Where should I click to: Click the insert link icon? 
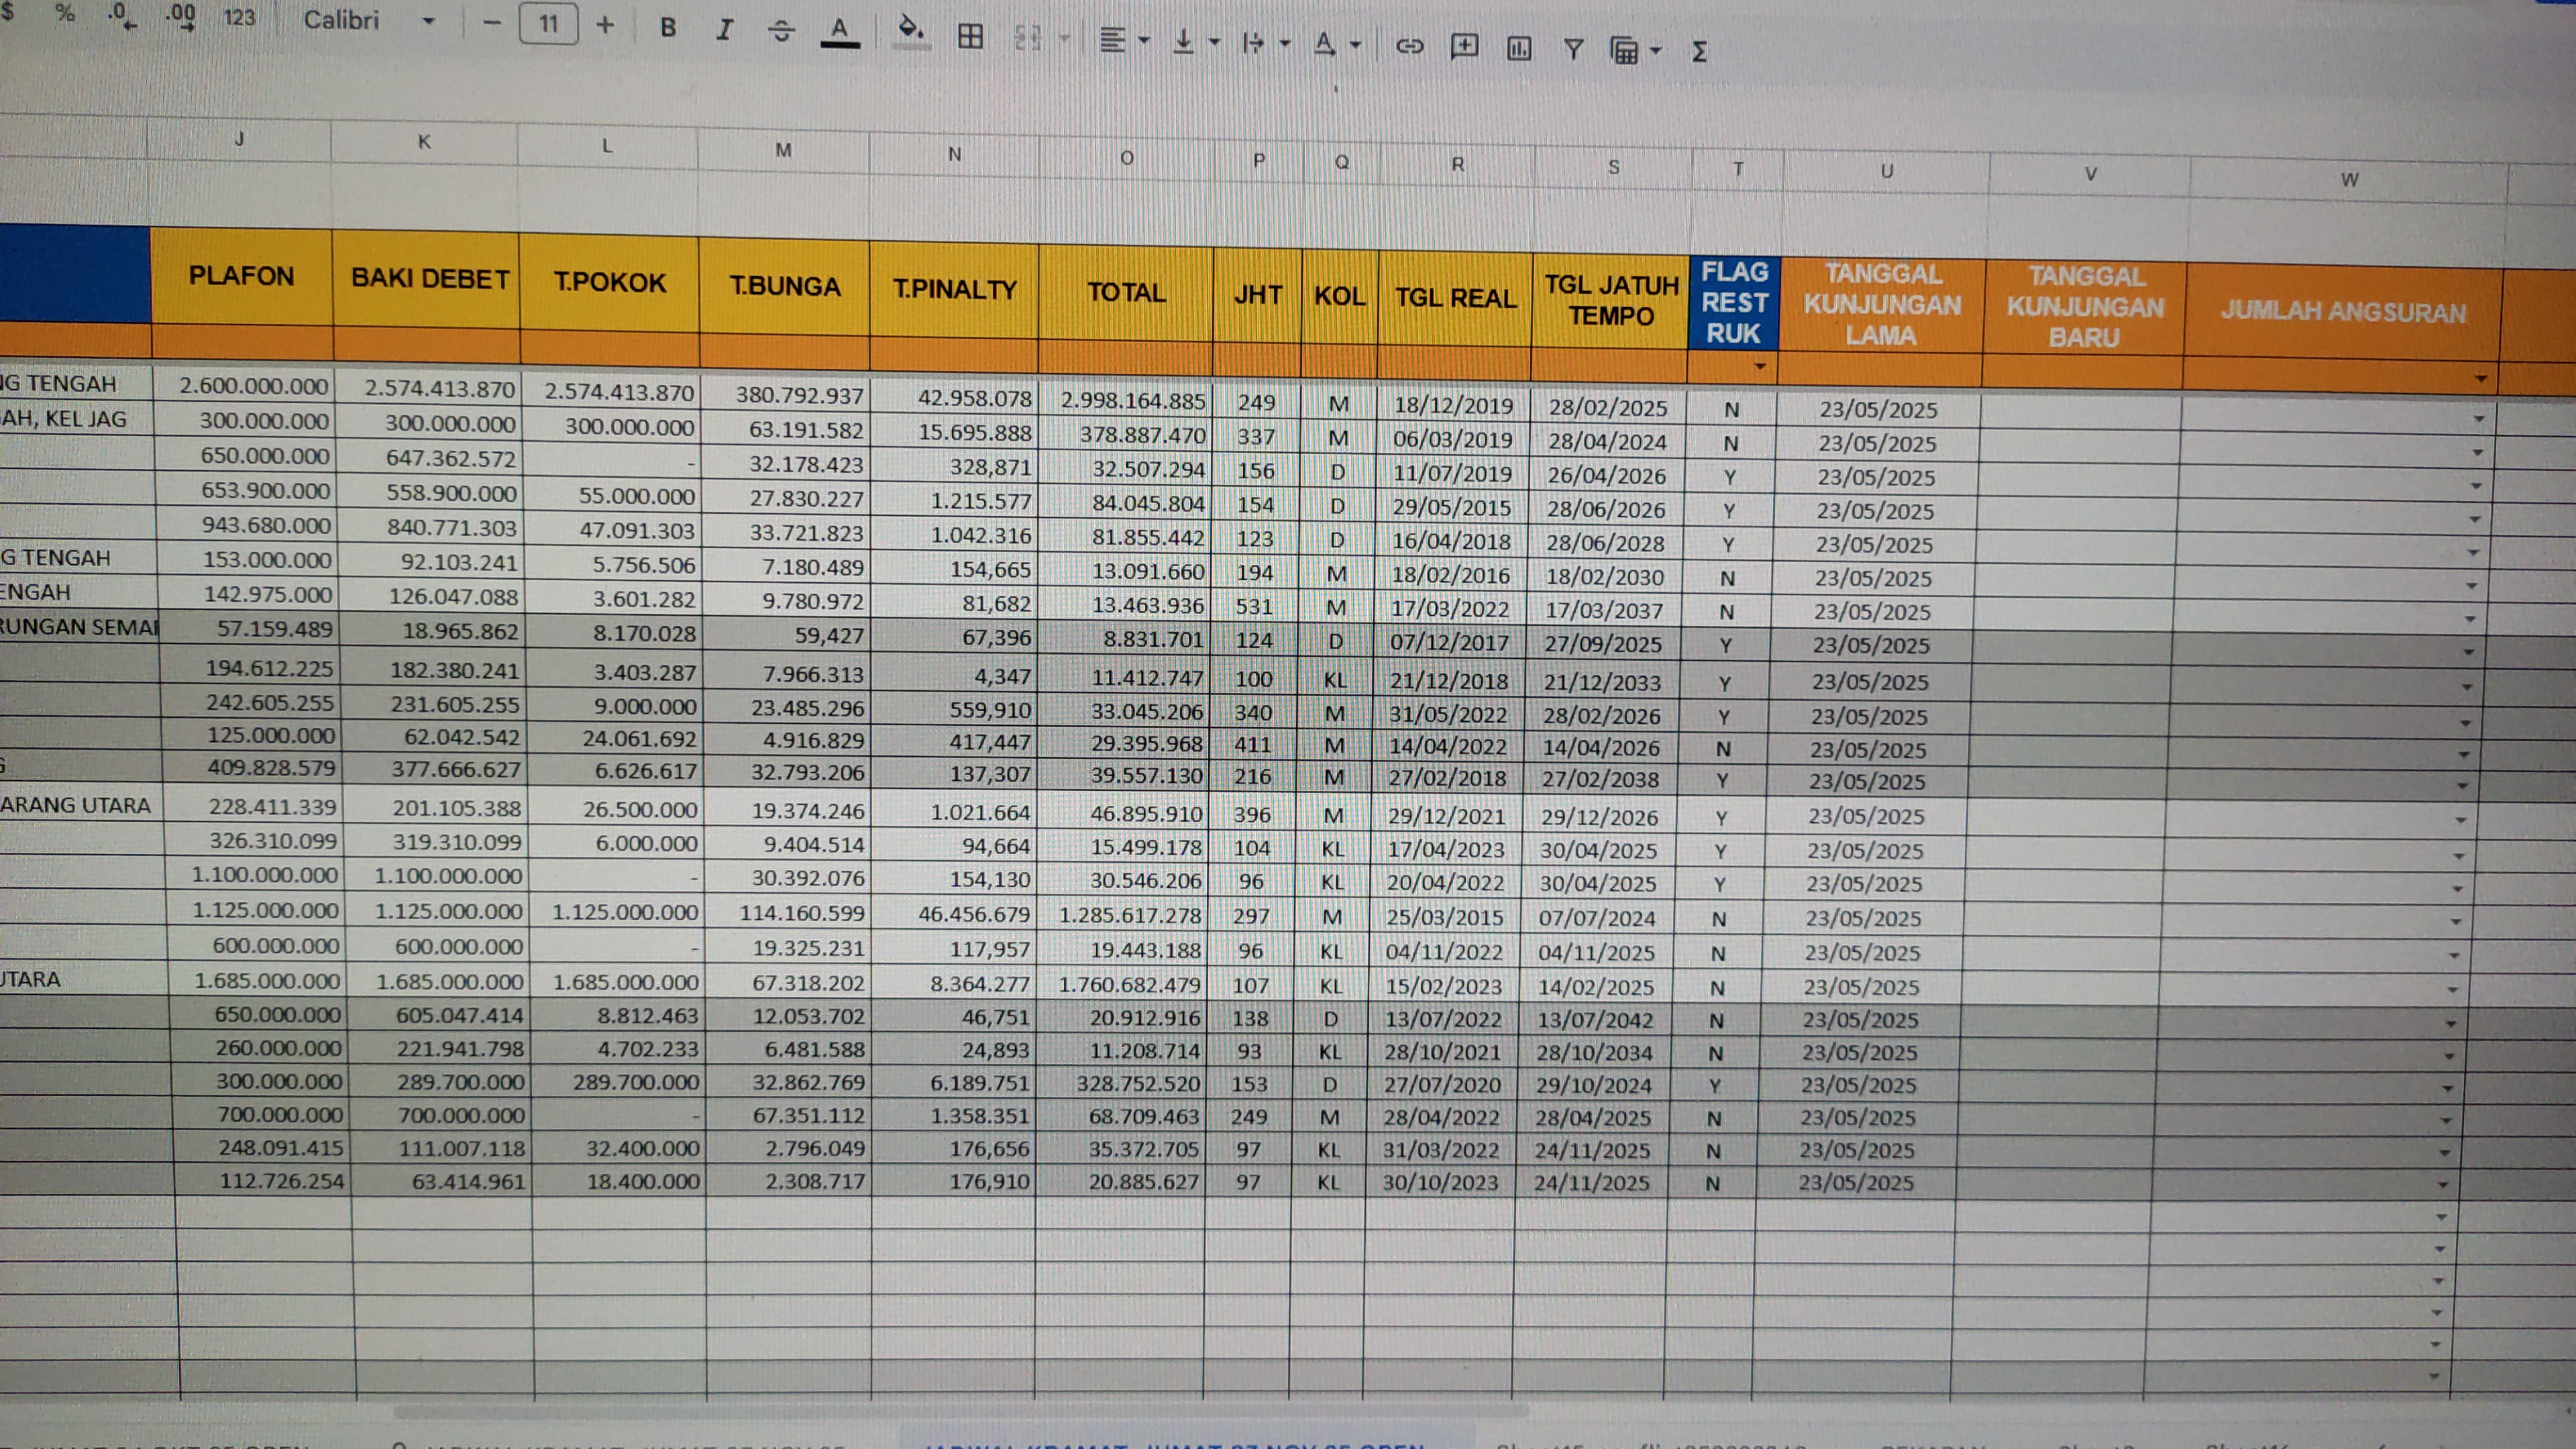(1409, 46)
